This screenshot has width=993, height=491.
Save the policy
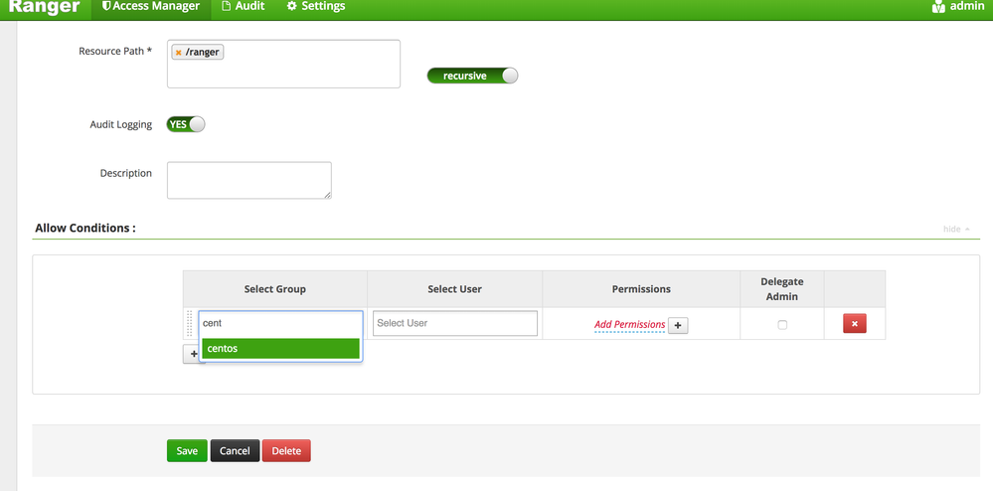(x=187, y=451)
